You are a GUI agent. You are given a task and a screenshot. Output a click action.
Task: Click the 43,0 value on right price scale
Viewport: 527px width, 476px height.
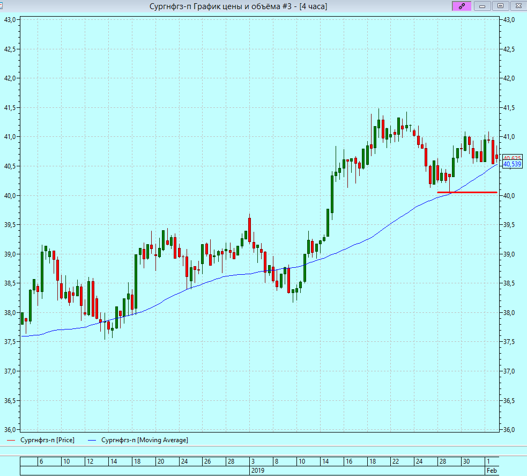[509, 20]
